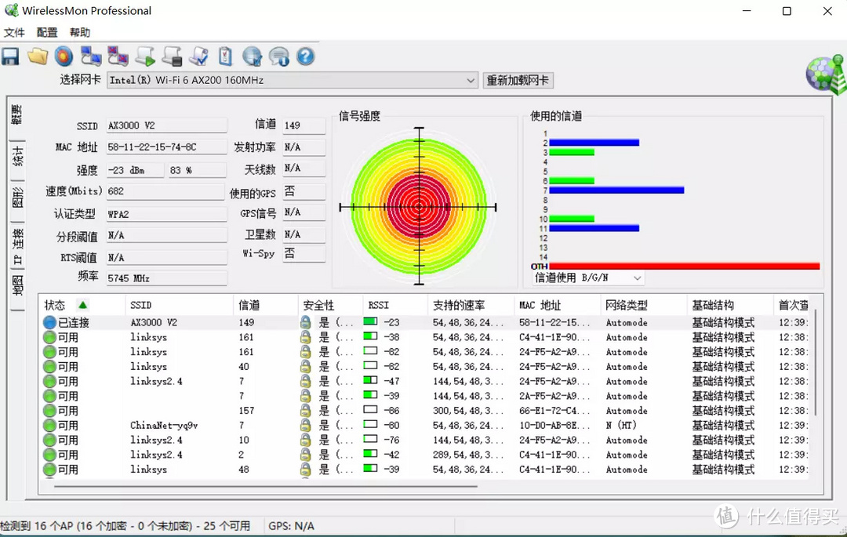Viewport: 847px width, 537px height.
Task: Open the 信道使用 channel dropdown
Action: (x=637, y=278)
